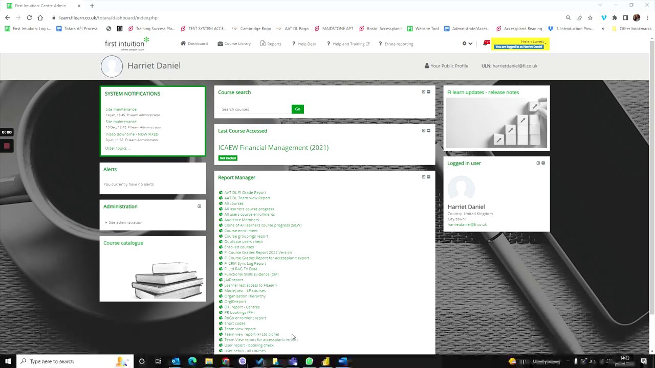Viewport: 655px width, 368px height.
Task: Open the Windows notification center icon
Action: (644, 361)
